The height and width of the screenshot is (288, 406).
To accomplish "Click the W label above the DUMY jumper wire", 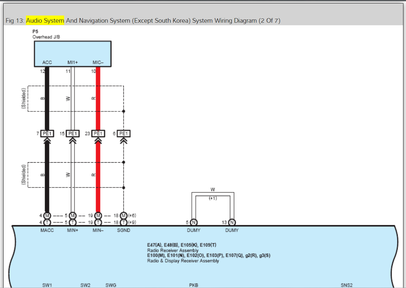I will 213,190.
